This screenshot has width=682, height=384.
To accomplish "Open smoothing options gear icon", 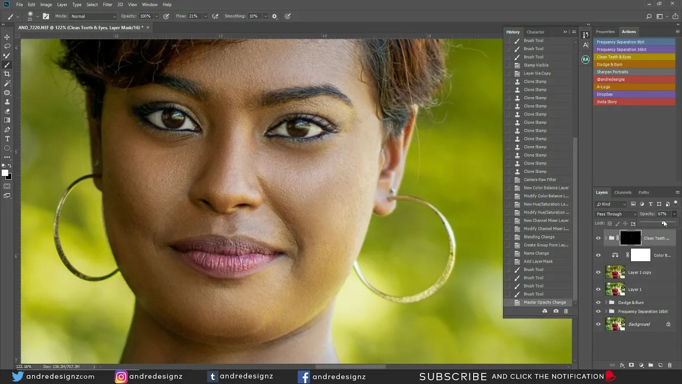I will click(x=274, y=17).
